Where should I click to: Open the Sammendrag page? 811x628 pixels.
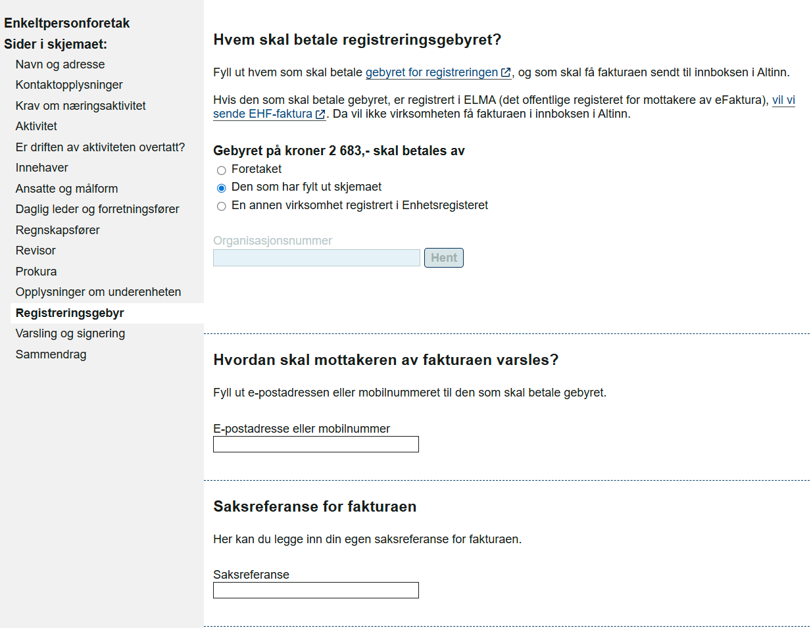pyautogui.click(x=51, y=354)
